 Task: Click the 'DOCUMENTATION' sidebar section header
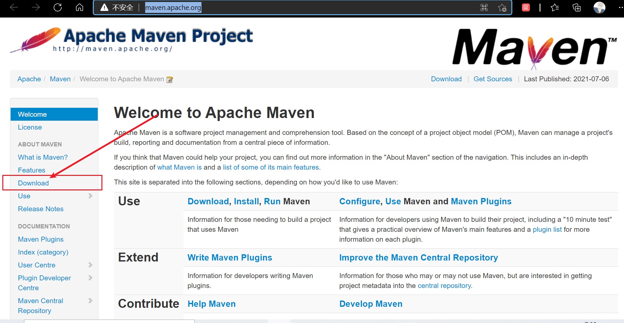[44, 226]
